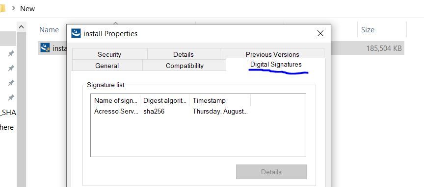Select the Compatibility tab
Image resolution: width=424 pixels, height=187 pixels.
(x=185, y=66)
